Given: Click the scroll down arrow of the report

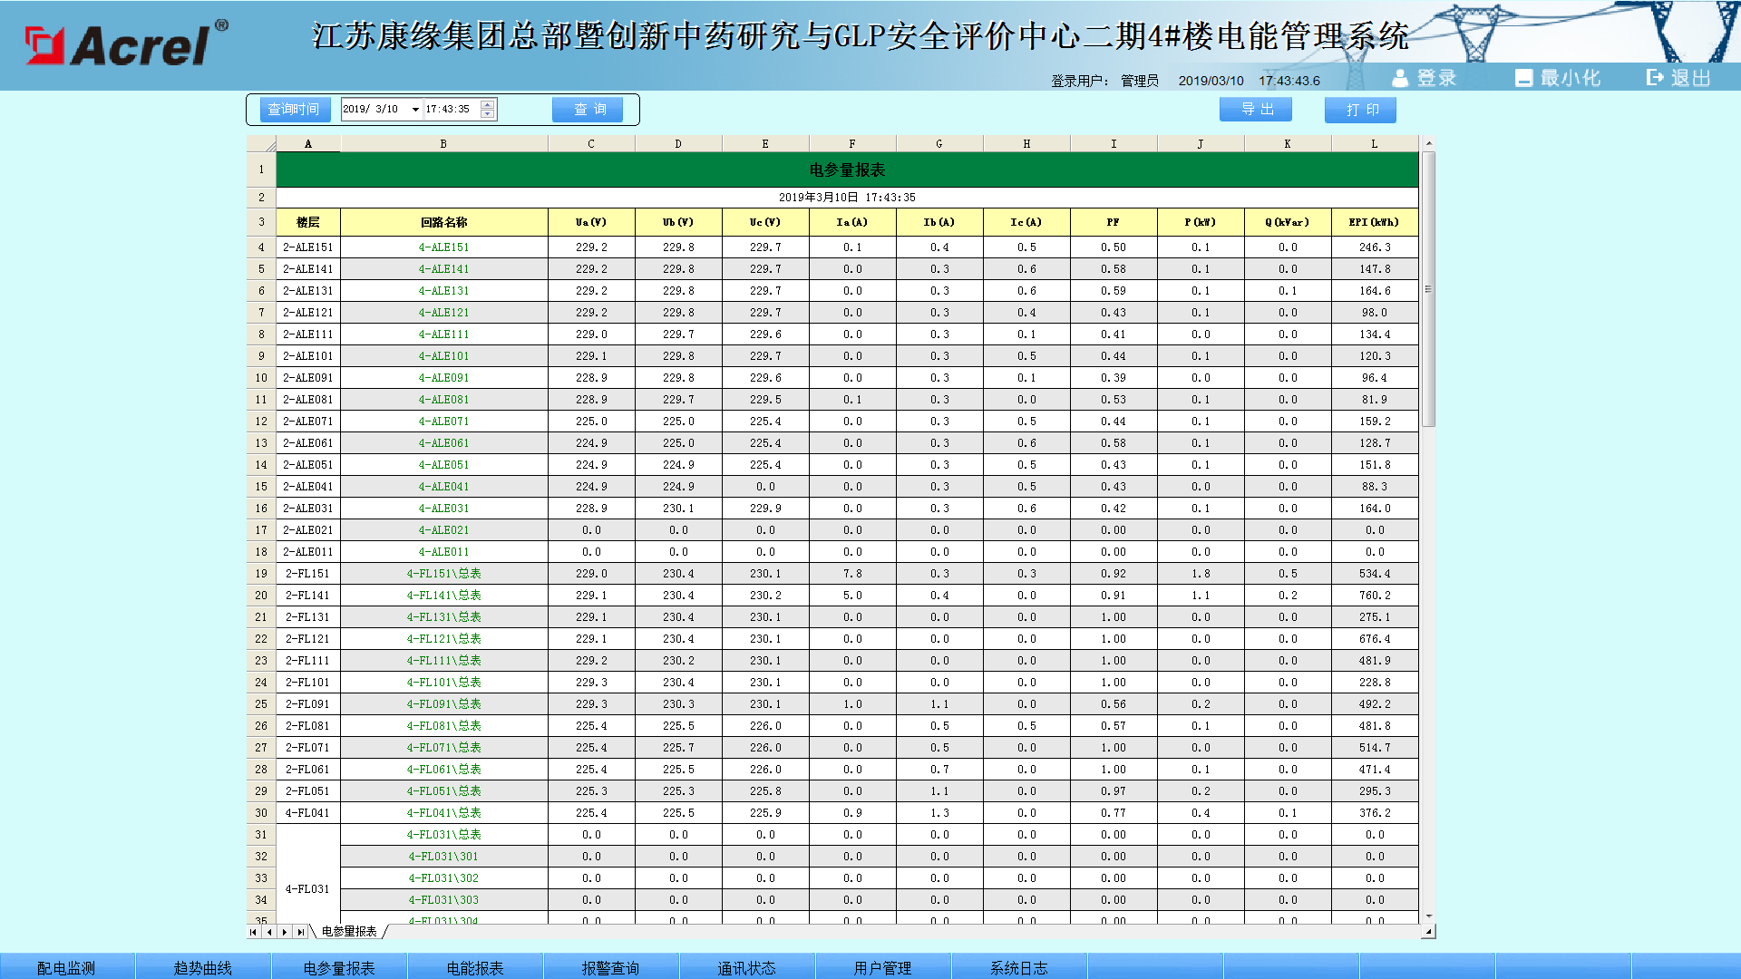Looking at the screenshot, I should coord(1428,916).
